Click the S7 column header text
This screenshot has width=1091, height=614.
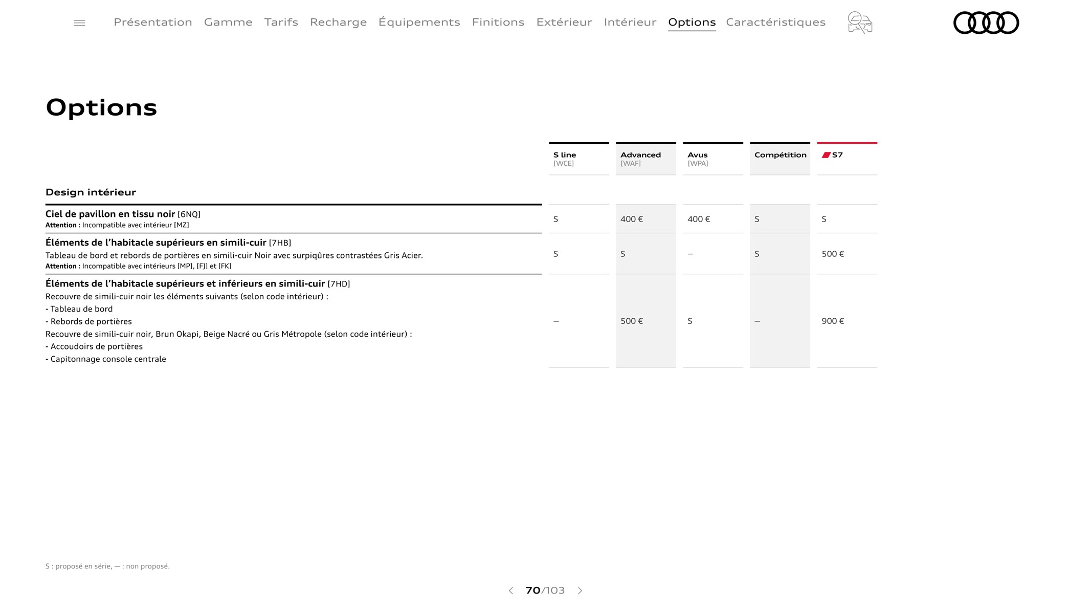pyautogui.click(x=837, y=155)
